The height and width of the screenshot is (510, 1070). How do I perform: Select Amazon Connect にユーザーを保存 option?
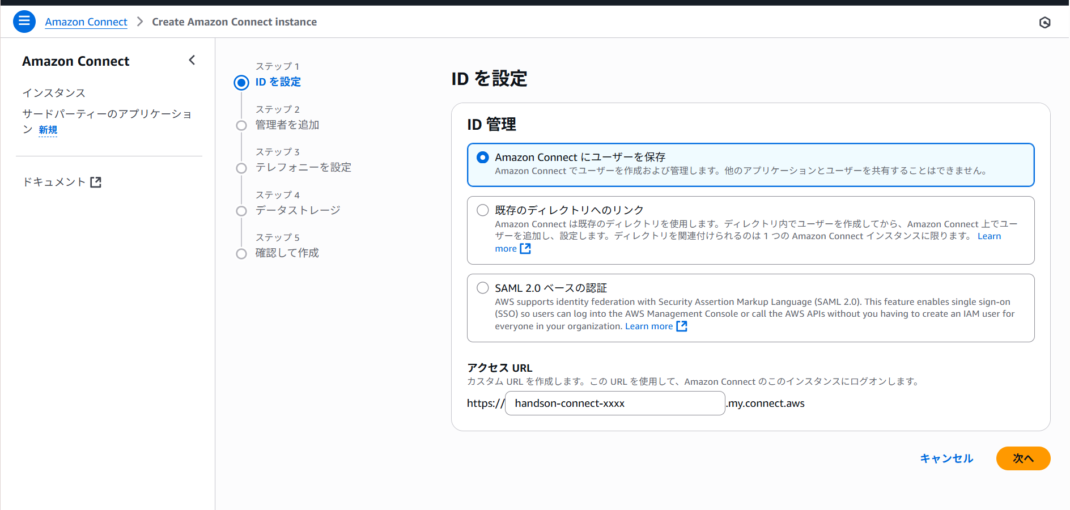pyautogui.click(x=482, y=157)
